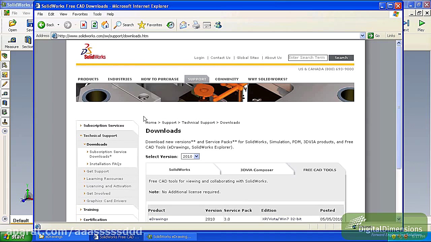Click the History icon in the browser toolbar
Image resolution: width=431 pixels, height=242 pixels.
[x=170, y=25]
